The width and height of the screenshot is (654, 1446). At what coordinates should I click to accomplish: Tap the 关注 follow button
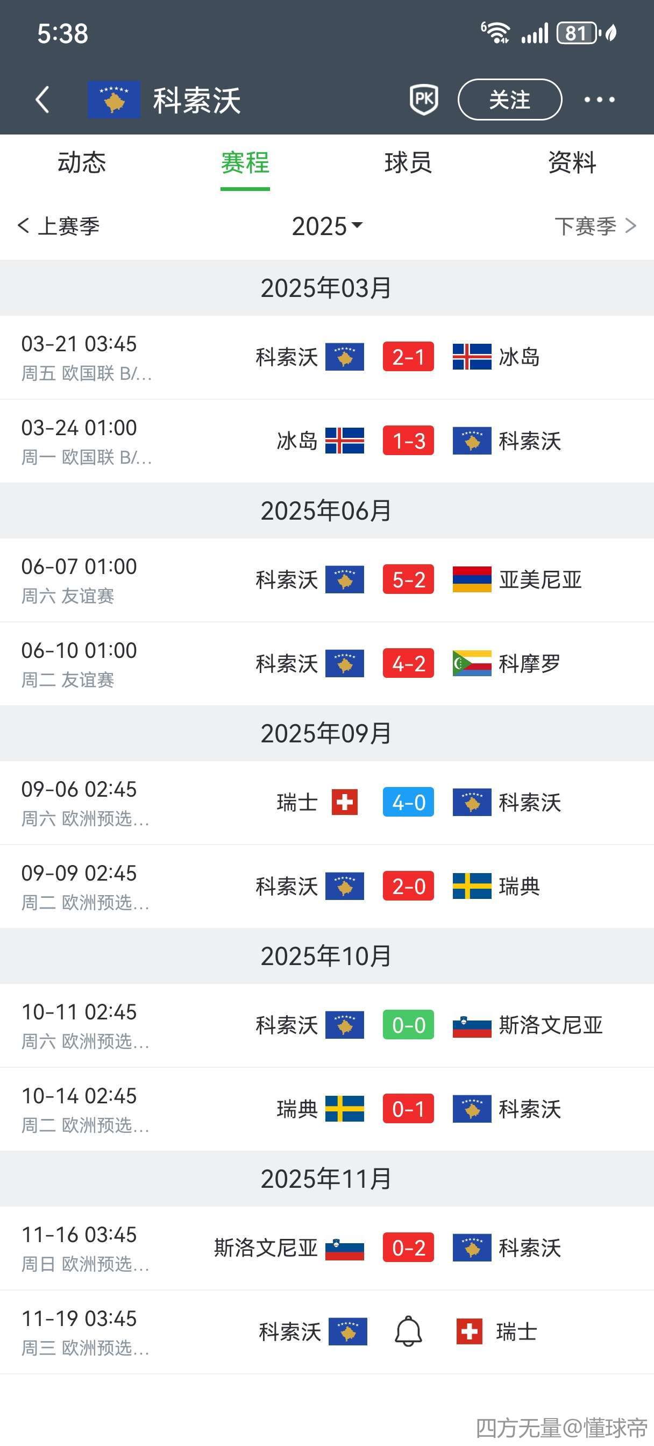coord(509,100)
